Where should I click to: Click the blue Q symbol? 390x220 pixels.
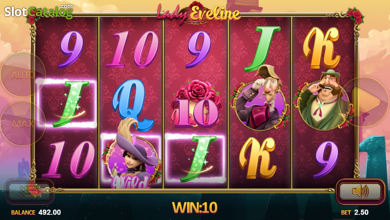(x=132, y=105)
